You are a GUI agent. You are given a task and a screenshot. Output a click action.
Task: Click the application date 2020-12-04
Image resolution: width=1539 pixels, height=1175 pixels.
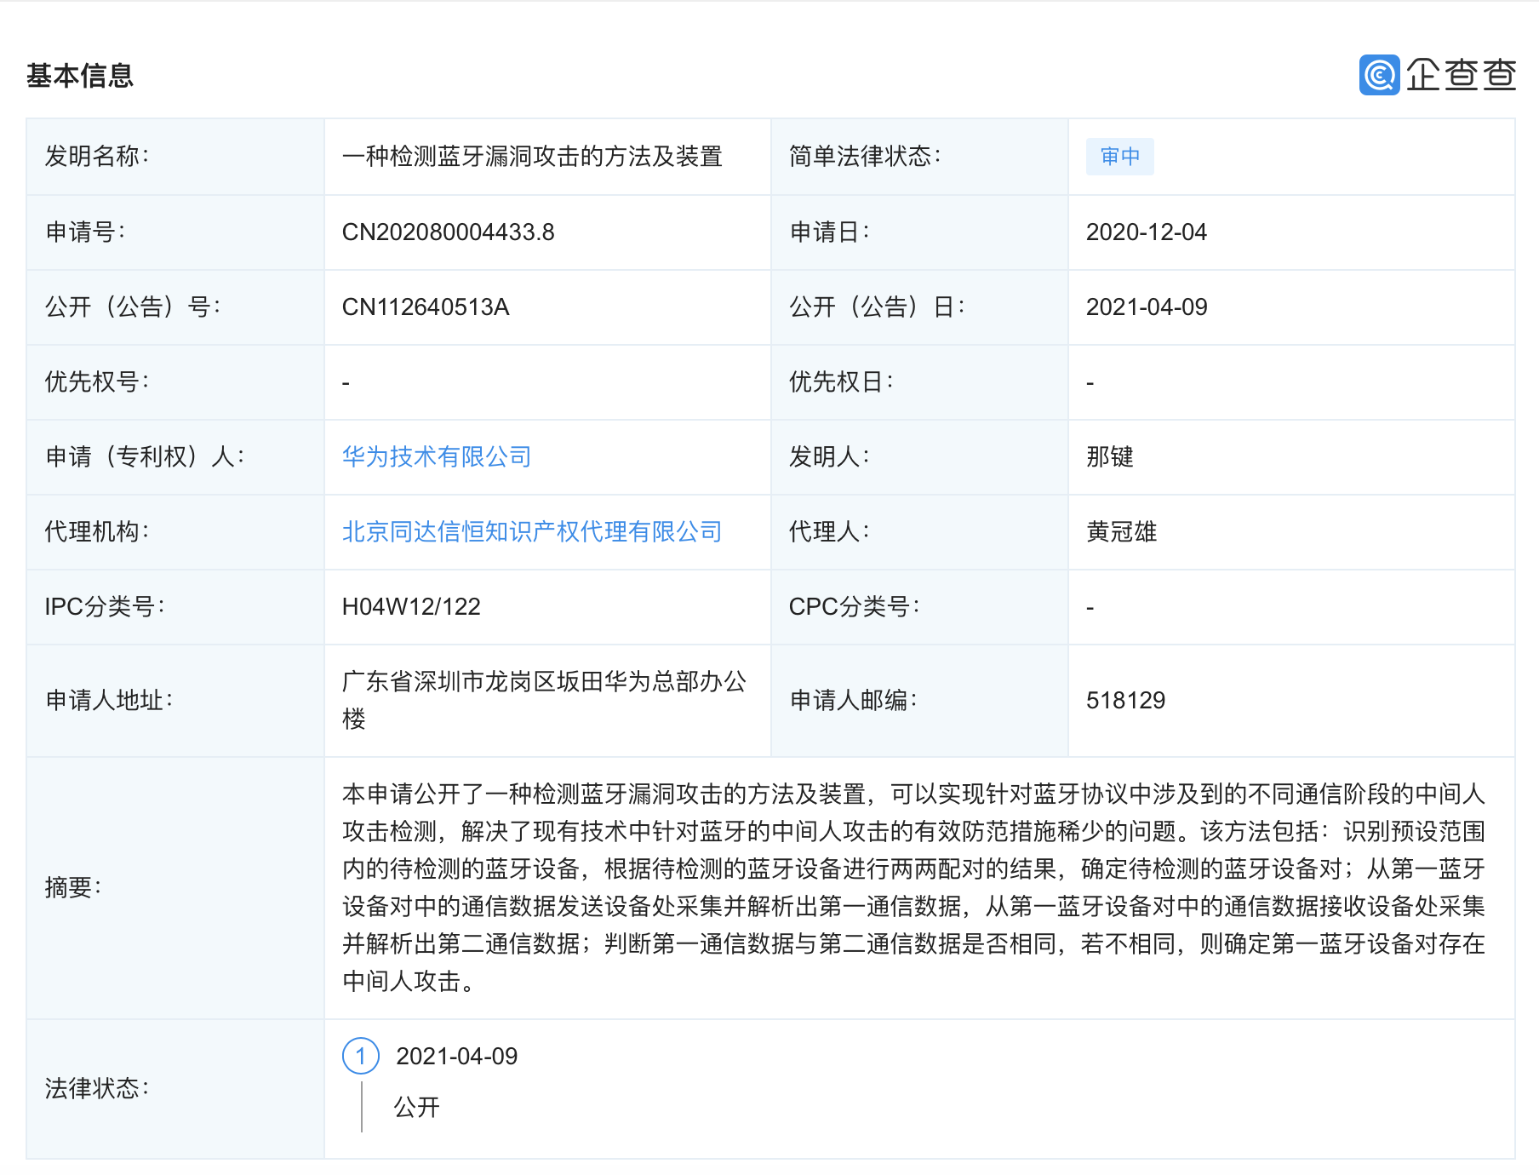[x=1147, y=232]
